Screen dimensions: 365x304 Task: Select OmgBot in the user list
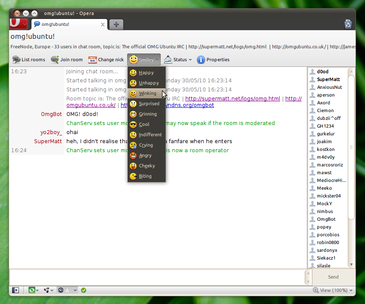[328, 219]
